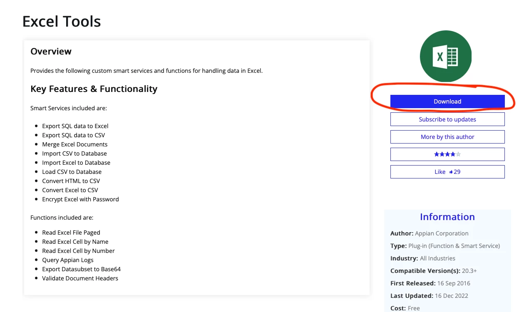The width and height of the screenshot is (519, 312).
Task: Click Read Excel File Paged item
Action: pos(71,233)
